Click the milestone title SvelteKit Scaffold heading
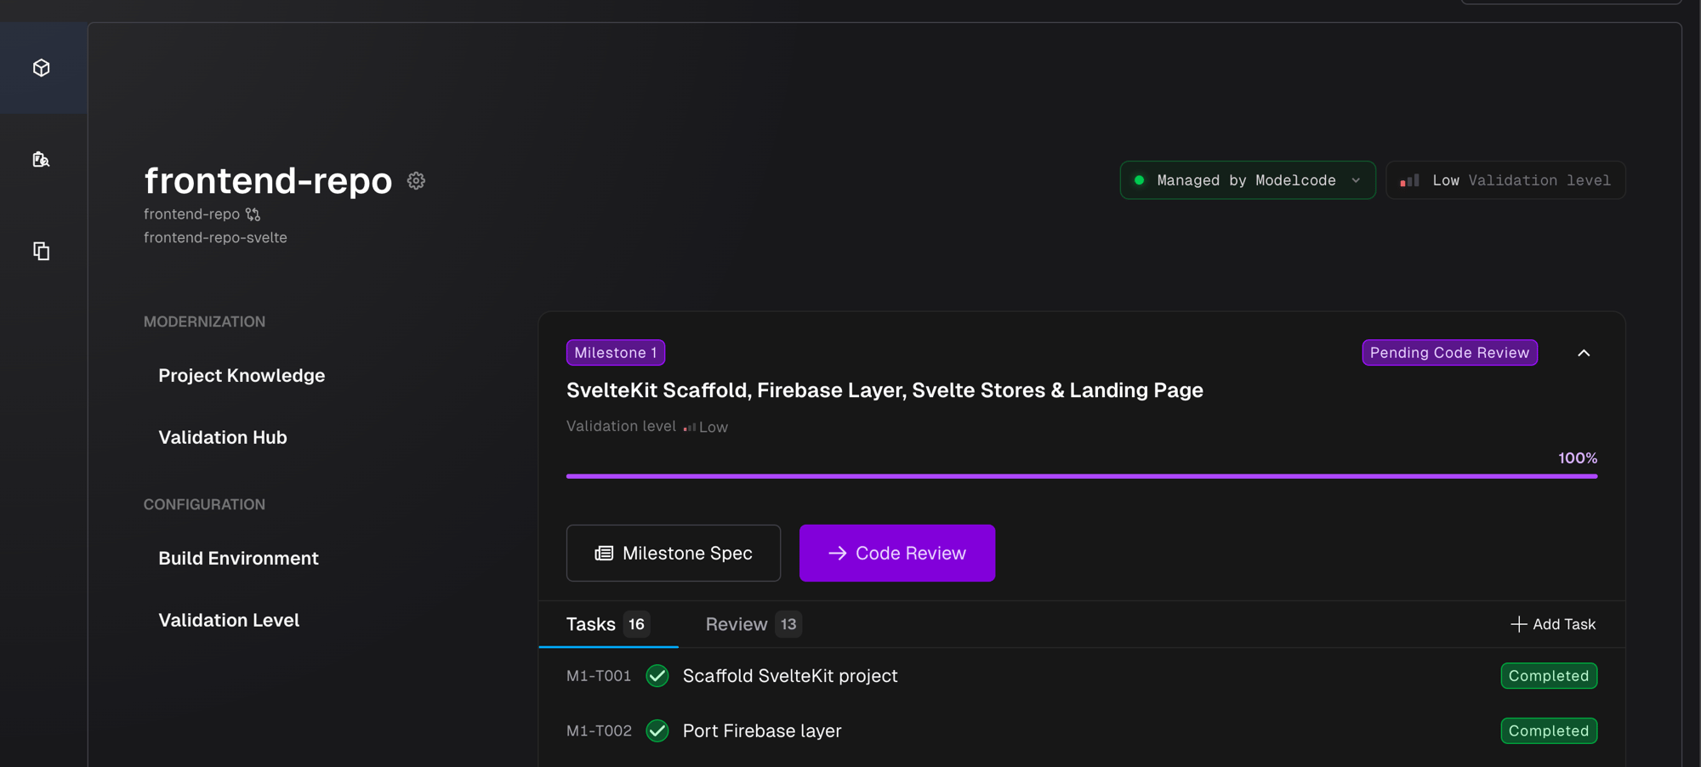This screenshot has height=767, width=1701. coord(885,390)
